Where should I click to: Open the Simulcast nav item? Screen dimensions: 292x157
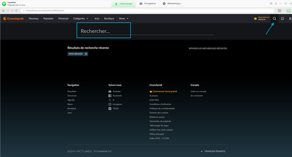(63, 18)
